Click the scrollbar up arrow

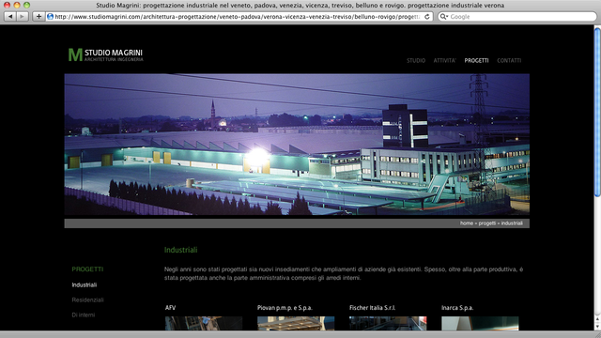pos(597,319)
